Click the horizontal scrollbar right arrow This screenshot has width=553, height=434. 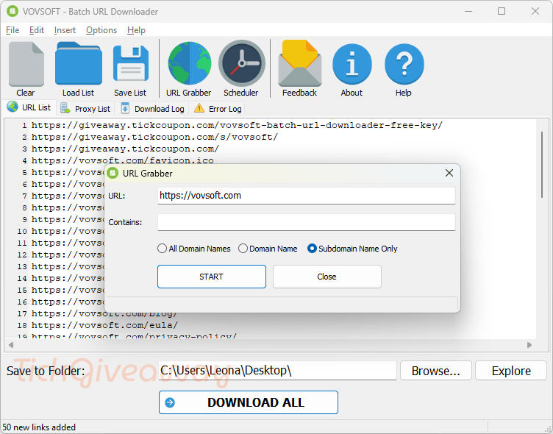pyautogui.click(x=529, y=345)
